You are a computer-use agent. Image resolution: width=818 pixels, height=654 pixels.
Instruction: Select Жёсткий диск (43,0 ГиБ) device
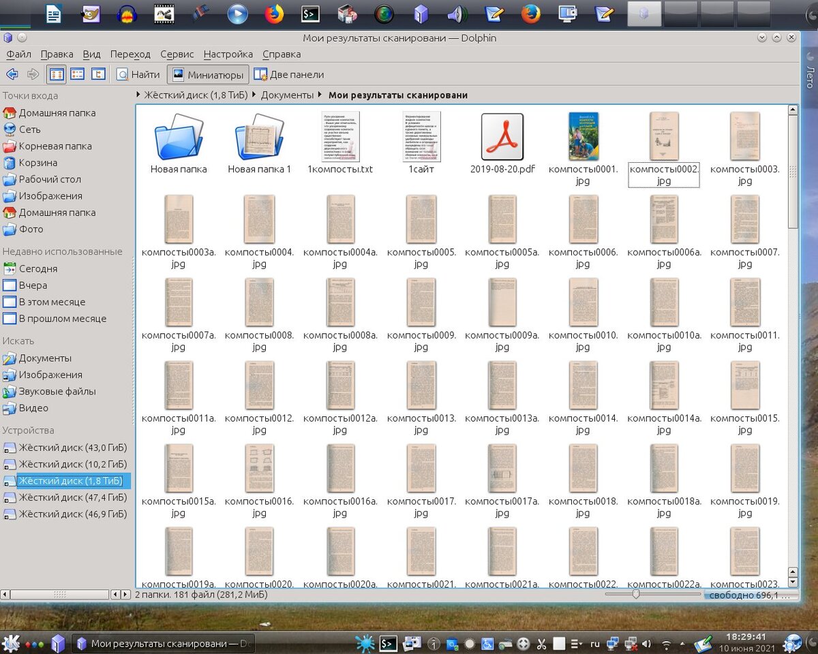point(67,448)
